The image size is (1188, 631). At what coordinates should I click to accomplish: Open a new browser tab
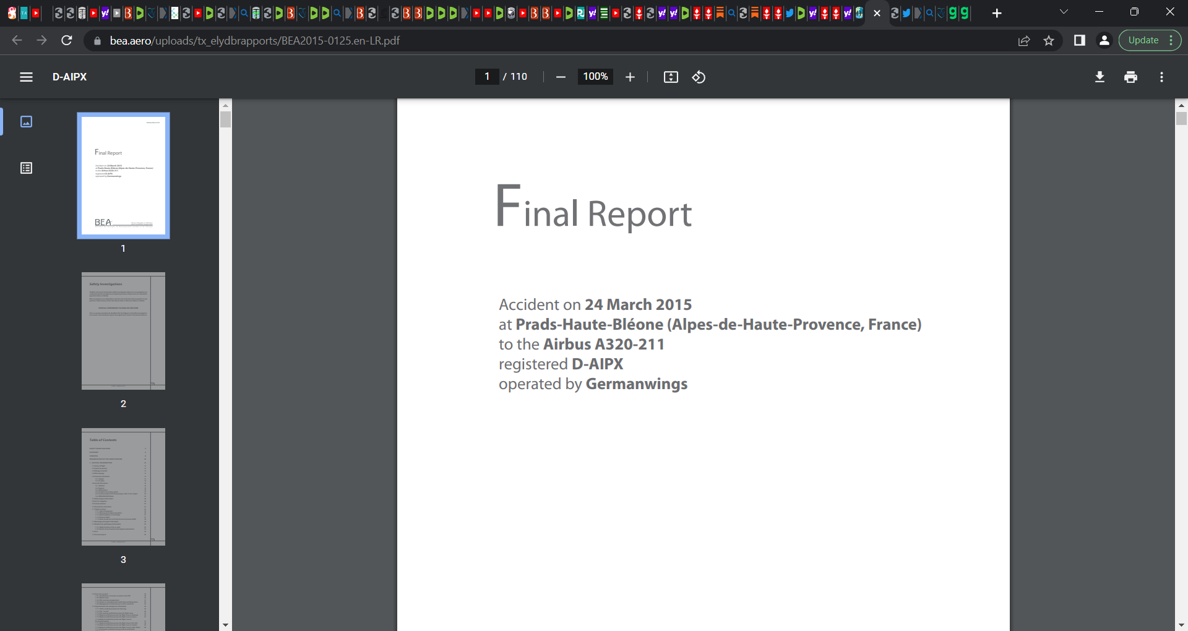click(x=996, y=13)
